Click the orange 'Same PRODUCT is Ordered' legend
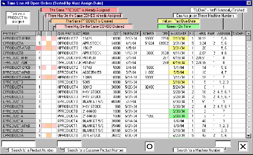 pyautogui.click(x=89, y=21)
